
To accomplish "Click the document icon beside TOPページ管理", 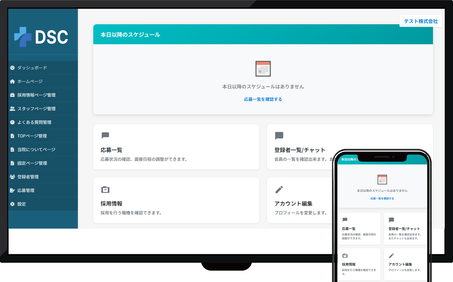I will (12, 136).
